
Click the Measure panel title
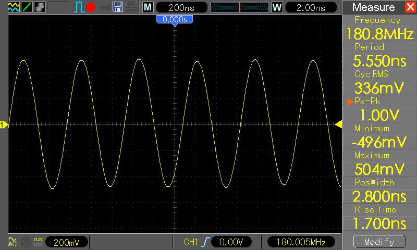373,7
